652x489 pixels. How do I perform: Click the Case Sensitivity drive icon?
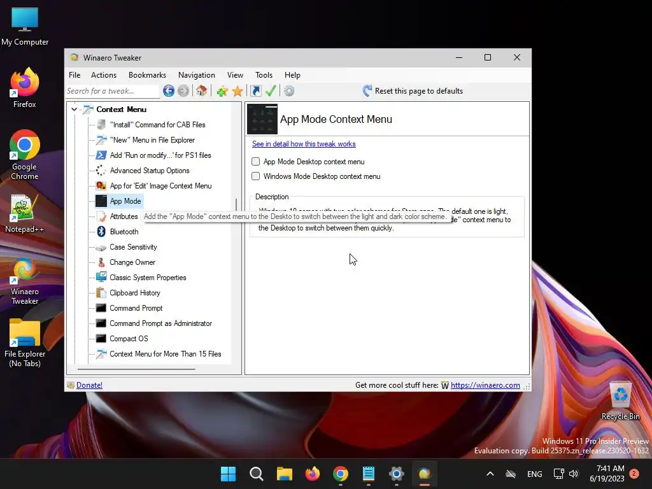pos(101,247)
